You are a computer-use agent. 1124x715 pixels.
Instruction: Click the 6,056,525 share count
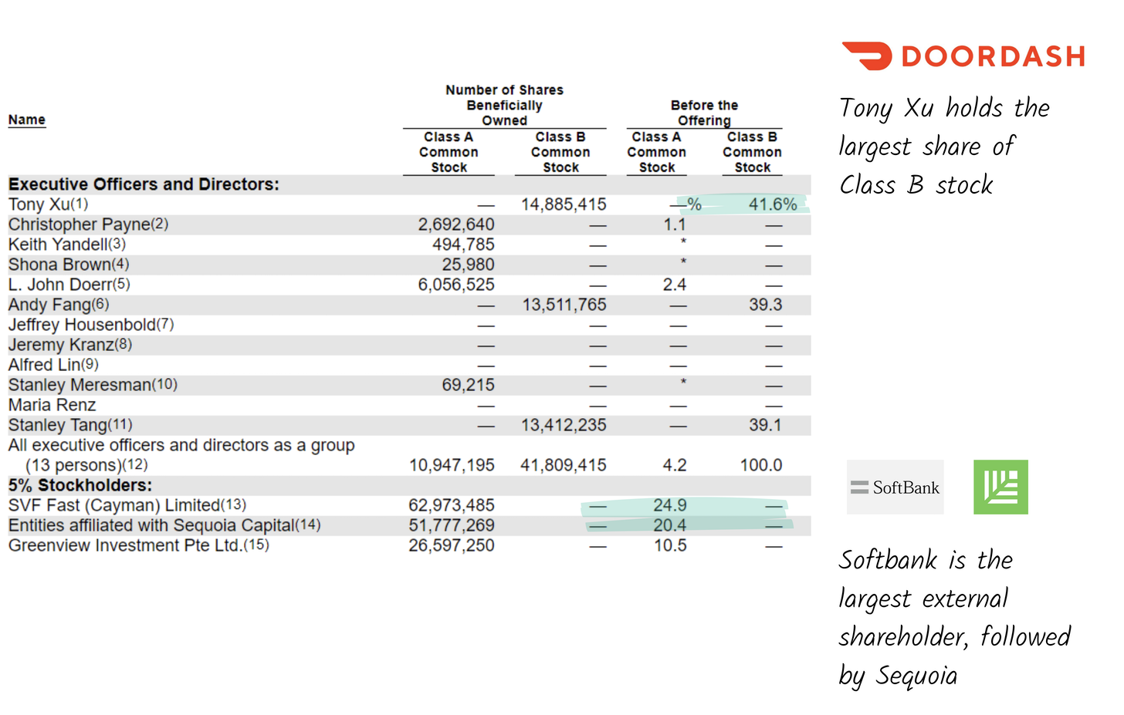(456, 285)
